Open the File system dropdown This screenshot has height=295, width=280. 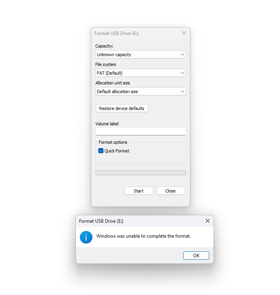(140, 73)
